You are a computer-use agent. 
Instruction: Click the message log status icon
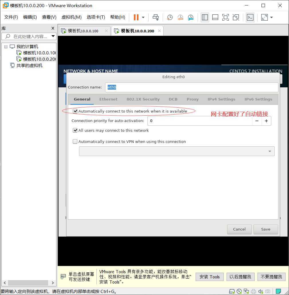[x=278, y=292]
